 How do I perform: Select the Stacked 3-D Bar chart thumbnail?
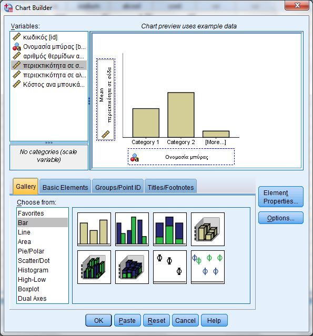(132, 267)
